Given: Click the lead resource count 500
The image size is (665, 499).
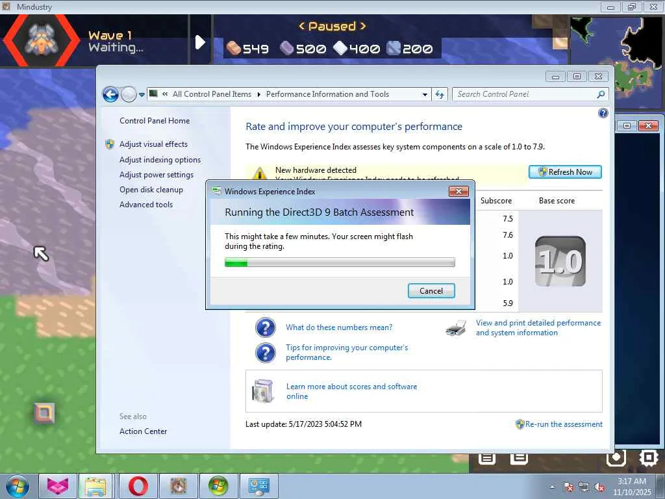Looking at the screenshot, I should pos(311,49).
